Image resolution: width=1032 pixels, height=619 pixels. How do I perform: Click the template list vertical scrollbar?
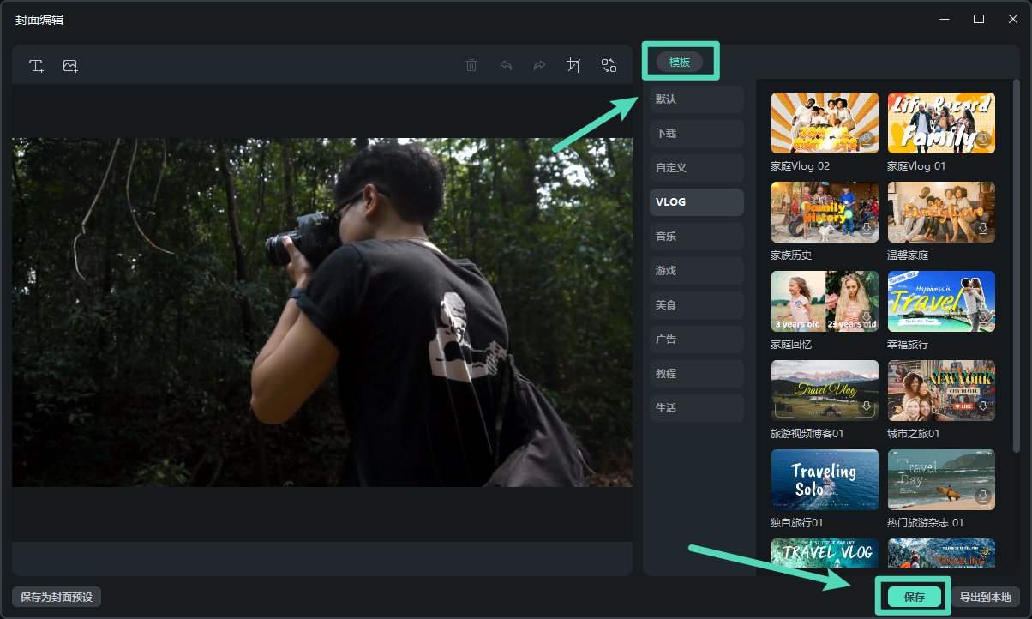pyautogui.click(x=1016, y=257)
